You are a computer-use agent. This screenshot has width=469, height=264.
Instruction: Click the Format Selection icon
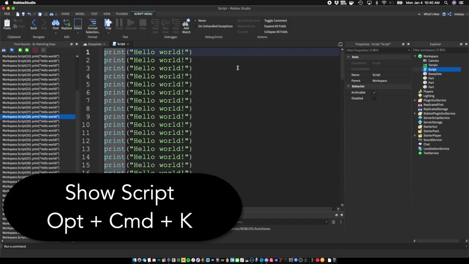(x=93, y=23)
